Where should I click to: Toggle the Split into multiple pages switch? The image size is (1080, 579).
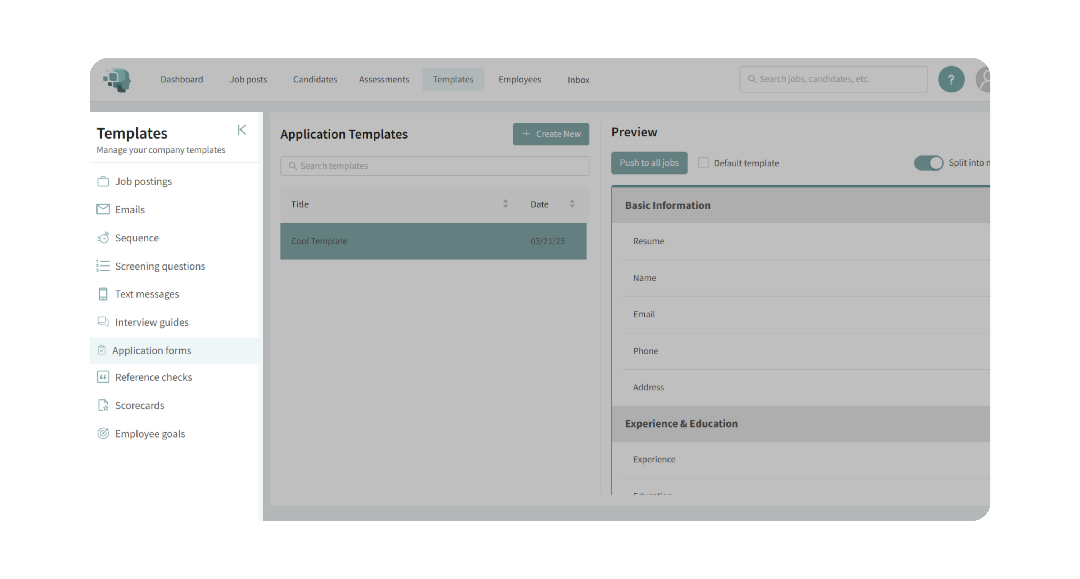click(x=928, y=163)
